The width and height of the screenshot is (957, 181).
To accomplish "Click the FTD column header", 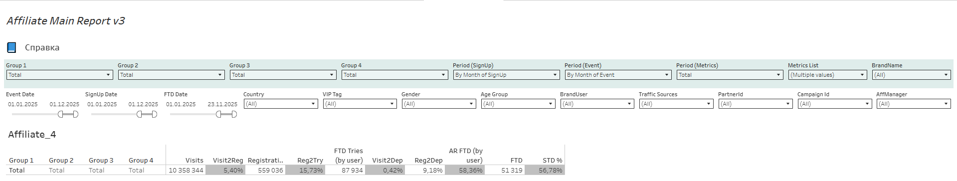I will pos(517,161).
